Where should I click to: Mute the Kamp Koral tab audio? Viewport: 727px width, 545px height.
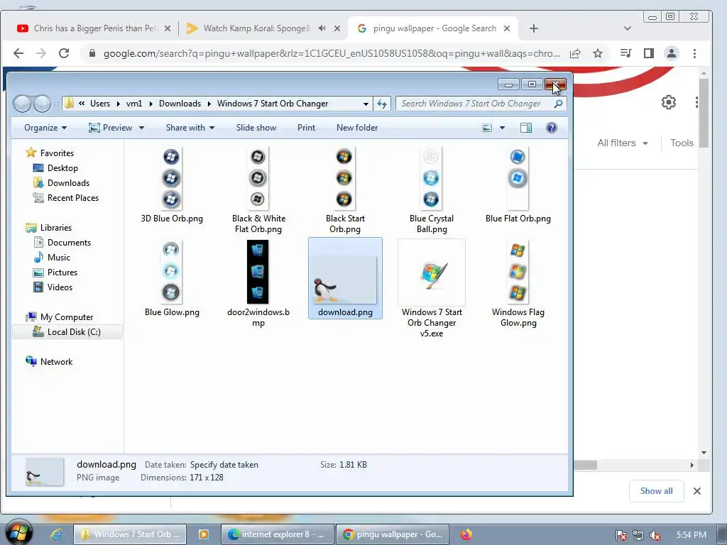322,28
